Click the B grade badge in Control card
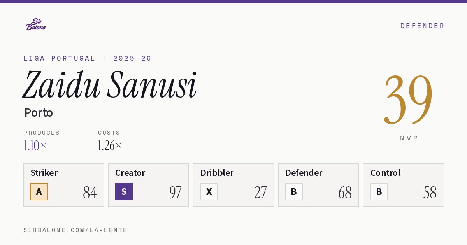Image resolution: width=467 pixels, height=245 pixels. click(x=379, y=191)
